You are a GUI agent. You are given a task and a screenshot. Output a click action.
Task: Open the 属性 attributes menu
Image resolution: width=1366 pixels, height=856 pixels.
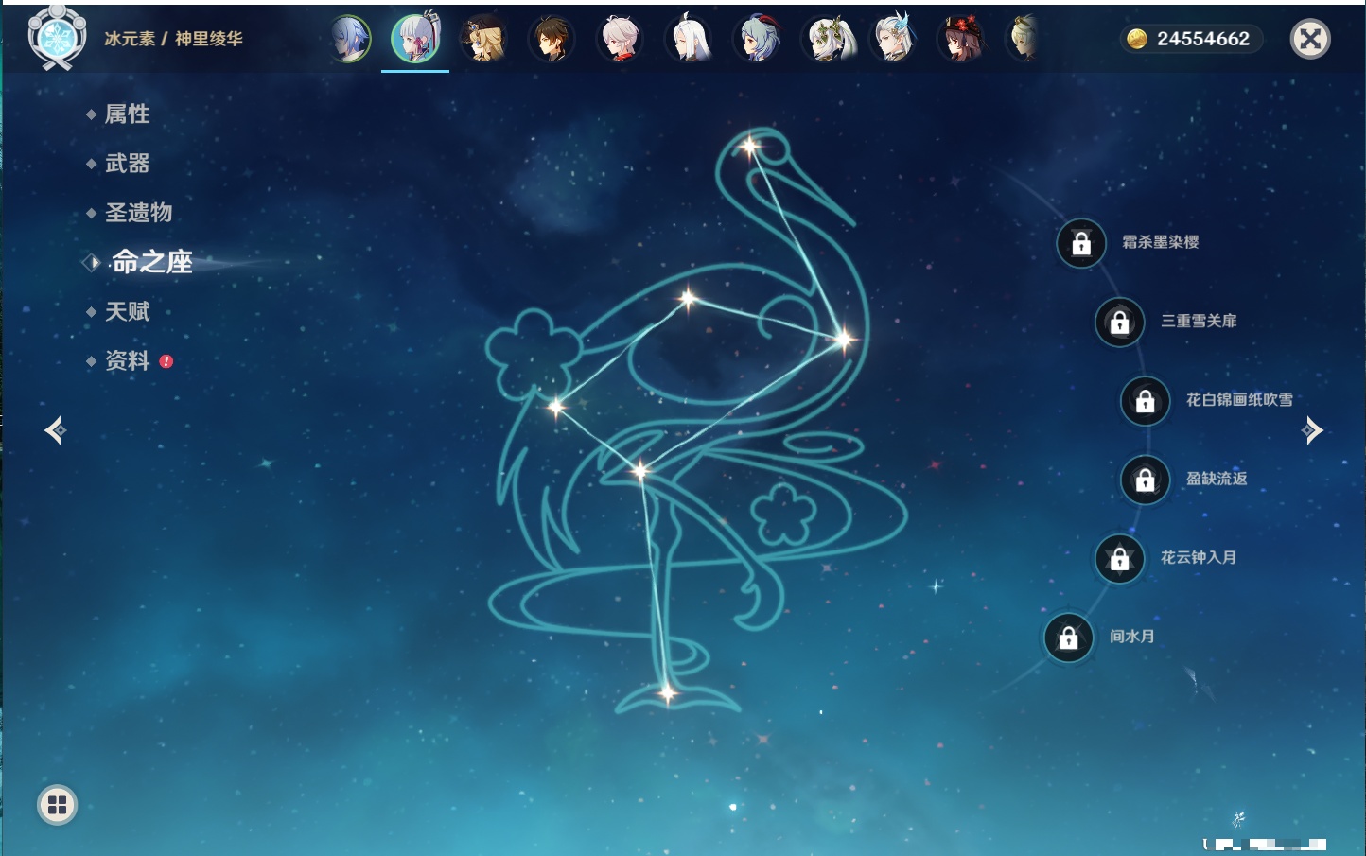[127, 114]
